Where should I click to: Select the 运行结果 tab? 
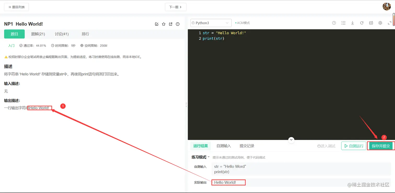point(201,146)
